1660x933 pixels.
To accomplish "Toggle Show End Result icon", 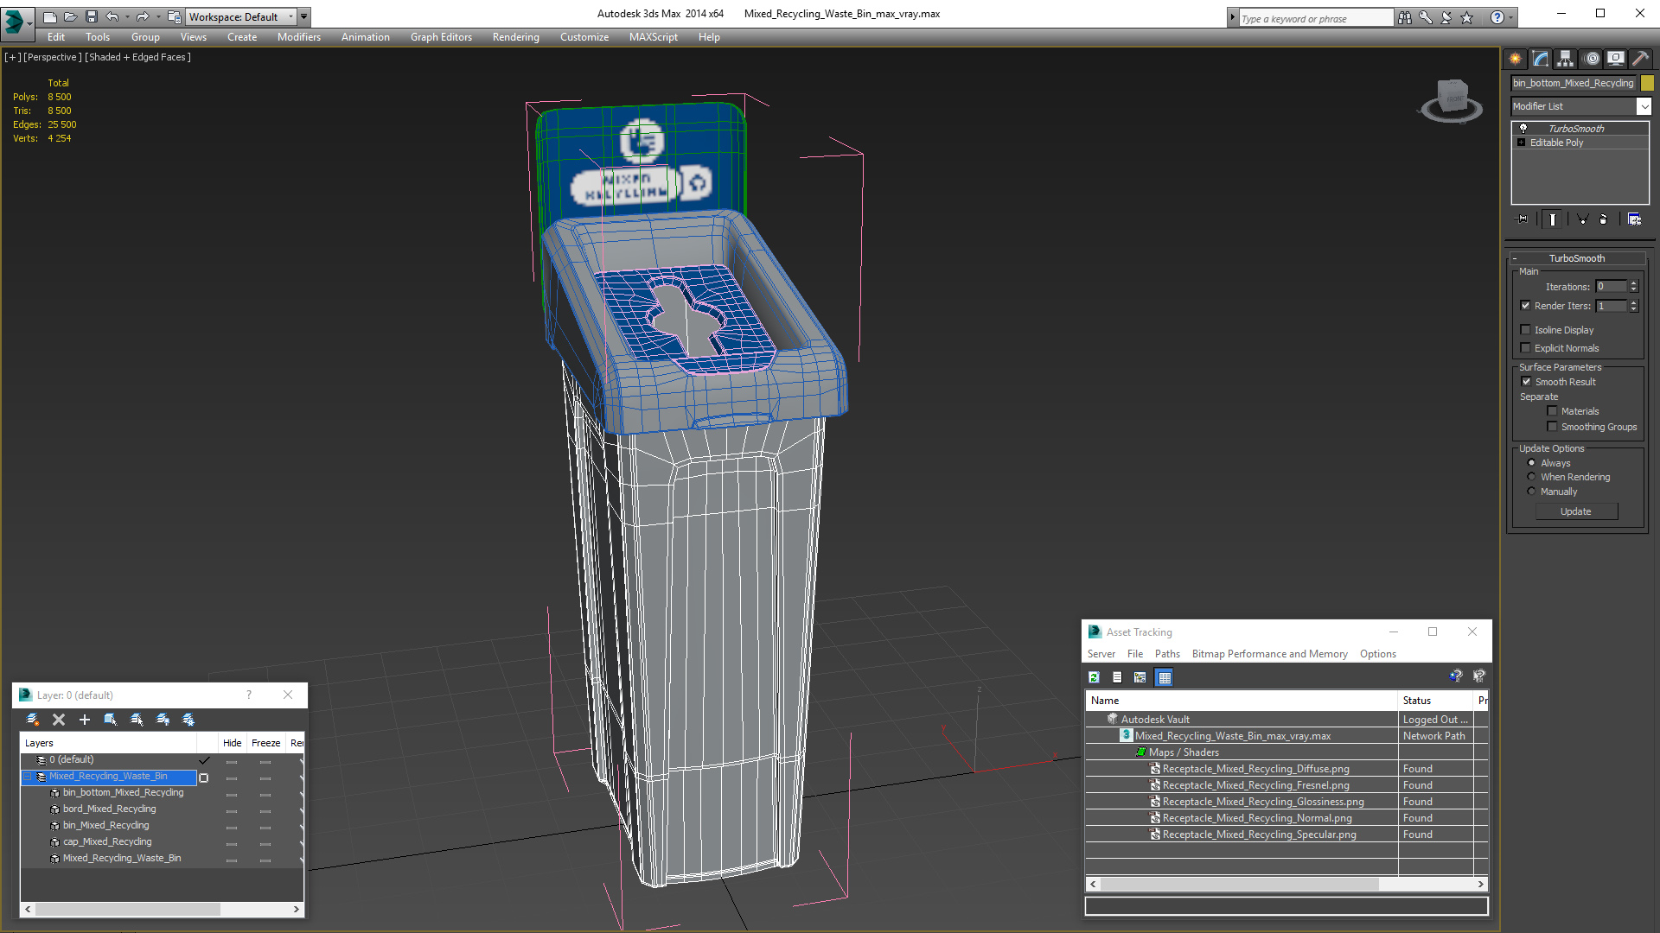I will 1553,219.
